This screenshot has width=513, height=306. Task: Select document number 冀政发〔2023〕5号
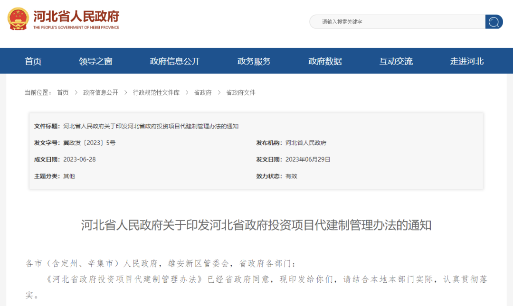click(x=89, y=143)
